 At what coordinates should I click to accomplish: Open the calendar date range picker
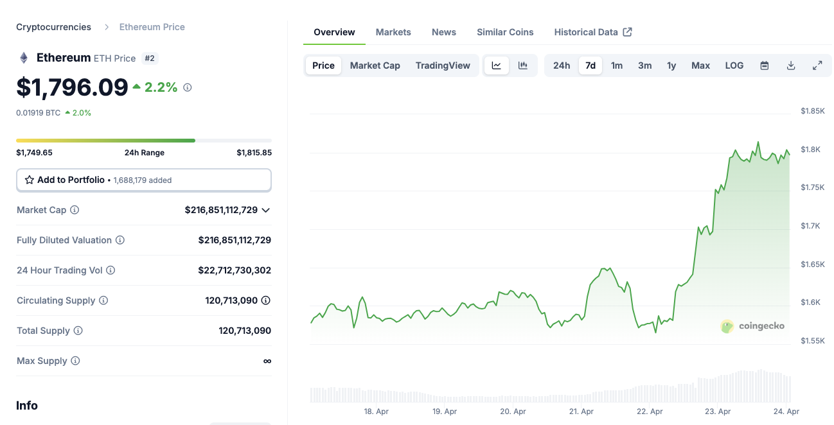(x=765, y=65)
